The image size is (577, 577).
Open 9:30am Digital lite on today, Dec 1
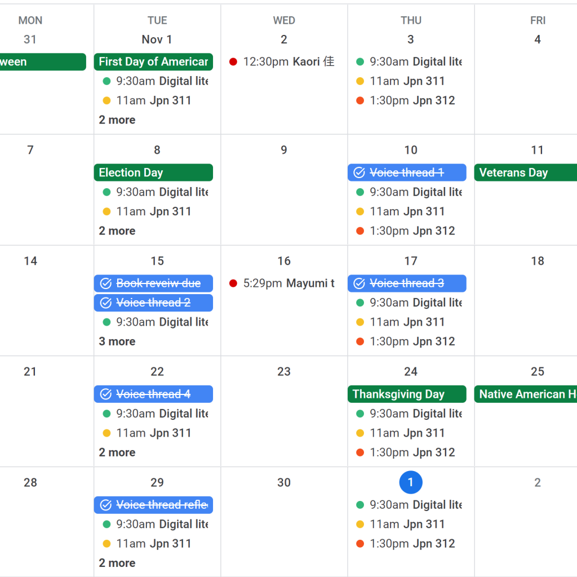click(409, 505)
